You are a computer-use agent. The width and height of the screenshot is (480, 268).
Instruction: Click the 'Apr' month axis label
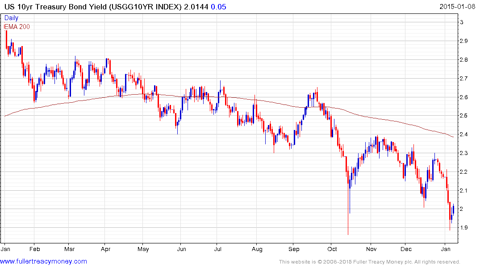pos(106,249)
